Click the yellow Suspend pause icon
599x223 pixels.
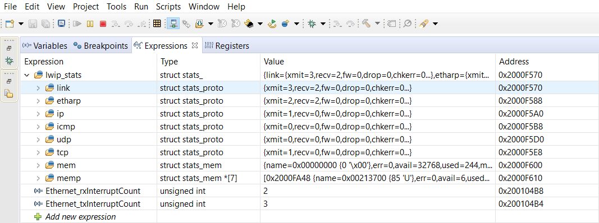[90, 24]
